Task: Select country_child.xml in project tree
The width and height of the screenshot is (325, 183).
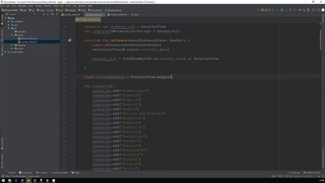Action: [x=27, y=42]
